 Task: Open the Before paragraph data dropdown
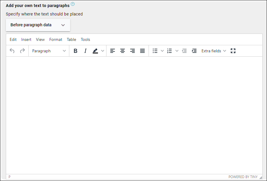pos(38,25)
